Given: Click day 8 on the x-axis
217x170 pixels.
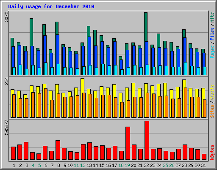Looking at the screenshot, I should click(x=58, y=165).
